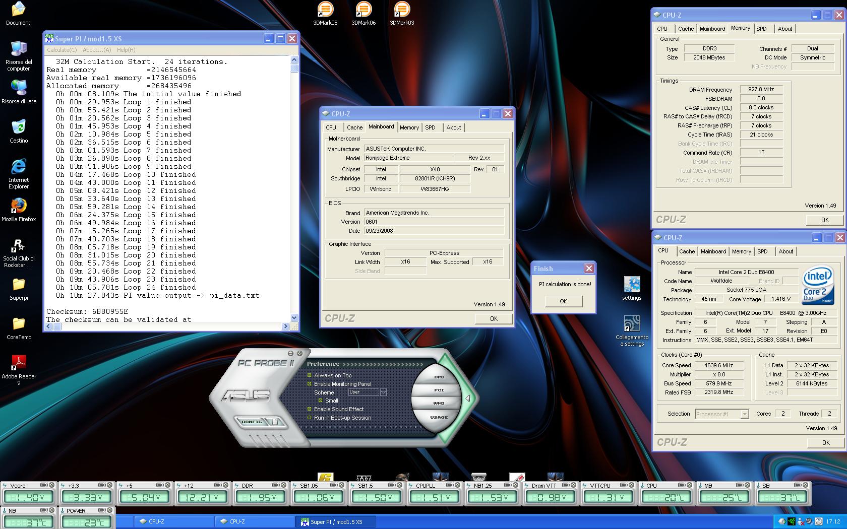Open the Documenti folder icon
The width and height of the screenshot is (847, 529).
(19, 13)
